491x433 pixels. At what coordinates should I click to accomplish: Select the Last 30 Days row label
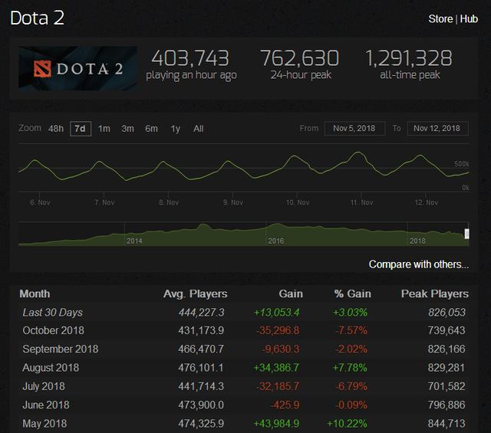53,312
